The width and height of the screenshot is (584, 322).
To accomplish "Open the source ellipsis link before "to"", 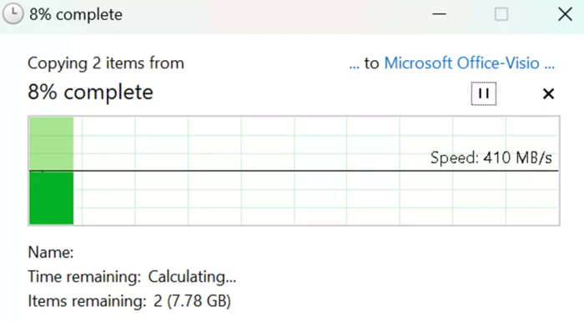I will point(355,64).
